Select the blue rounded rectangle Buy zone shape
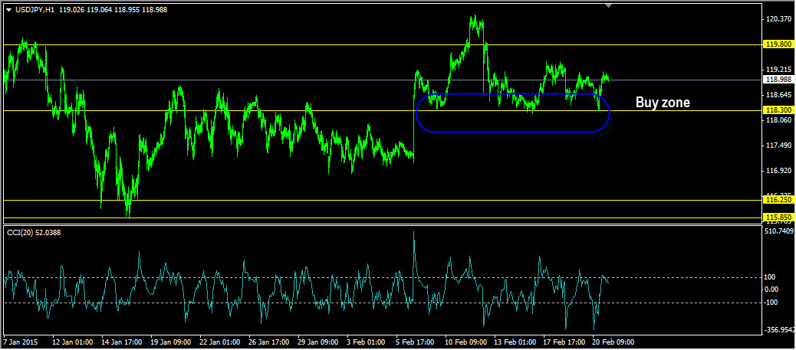Screen dimensions: 796x350 pos(512,113)
